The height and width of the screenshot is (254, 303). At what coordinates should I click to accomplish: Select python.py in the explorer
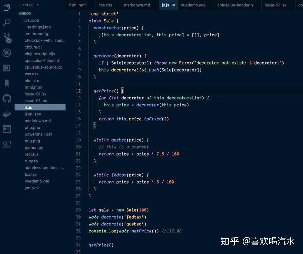tap(33, 148)
